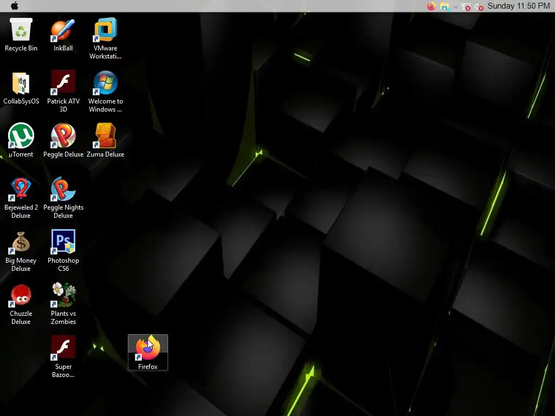
Task: Click the network disconnected tray icon
Action: 467,6
